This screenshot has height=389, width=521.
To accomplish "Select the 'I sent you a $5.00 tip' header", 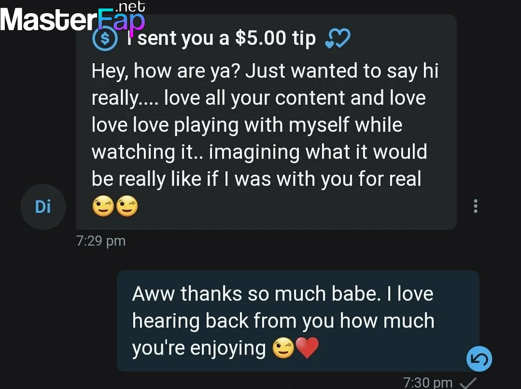I will pos(221,38).
